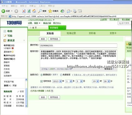Viewport: 132px width, 115px height.
Task: Click the top 彩字发送 button
Action: [54, 39]
